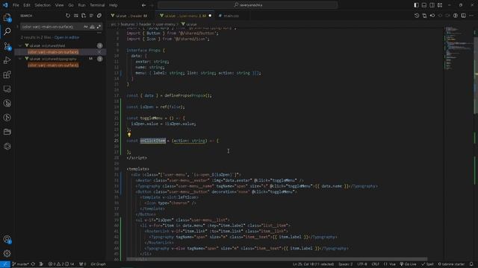This screenshot has width=478, height=268.
Task: Click the command center search bar
Action: (248, 5)
